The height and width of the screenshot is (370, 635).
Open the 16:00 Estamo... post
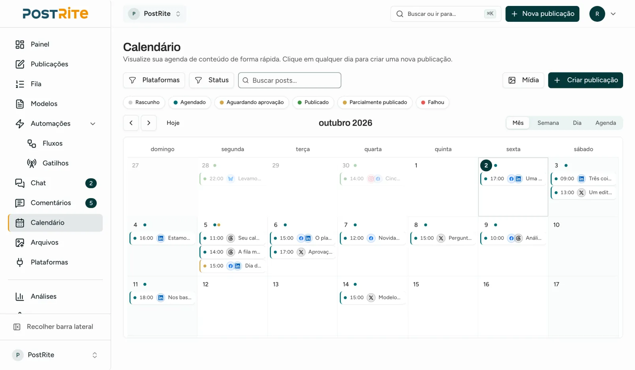[x=162, y=238]
